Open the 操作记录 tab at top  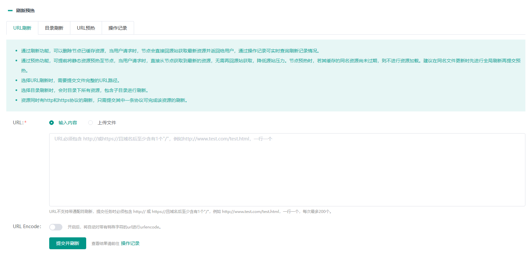click(118, 28)
